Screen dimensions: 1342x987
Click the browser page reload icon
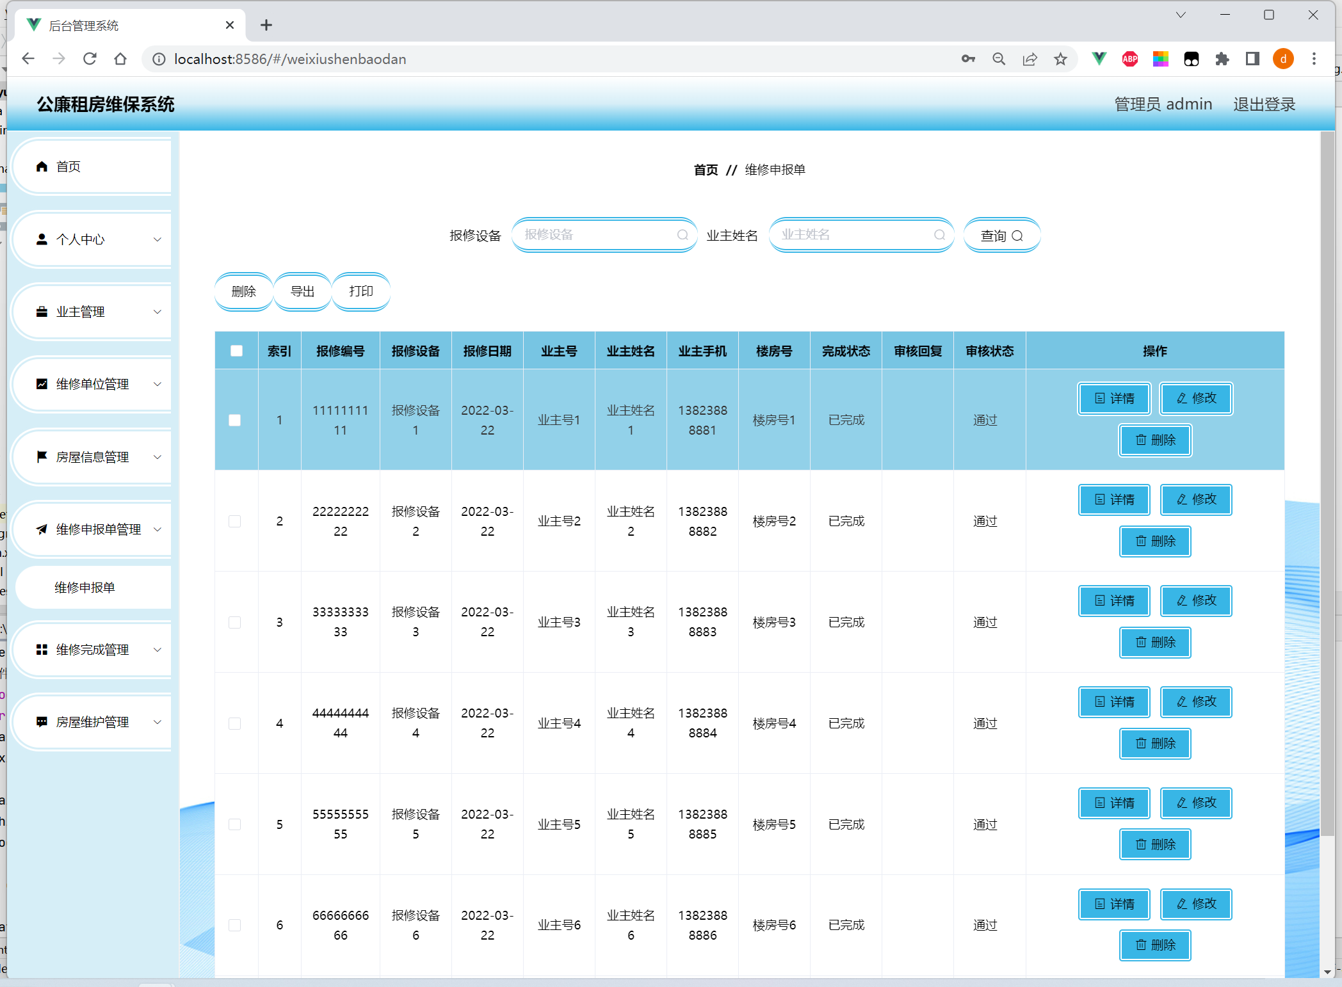click(90, 59)
